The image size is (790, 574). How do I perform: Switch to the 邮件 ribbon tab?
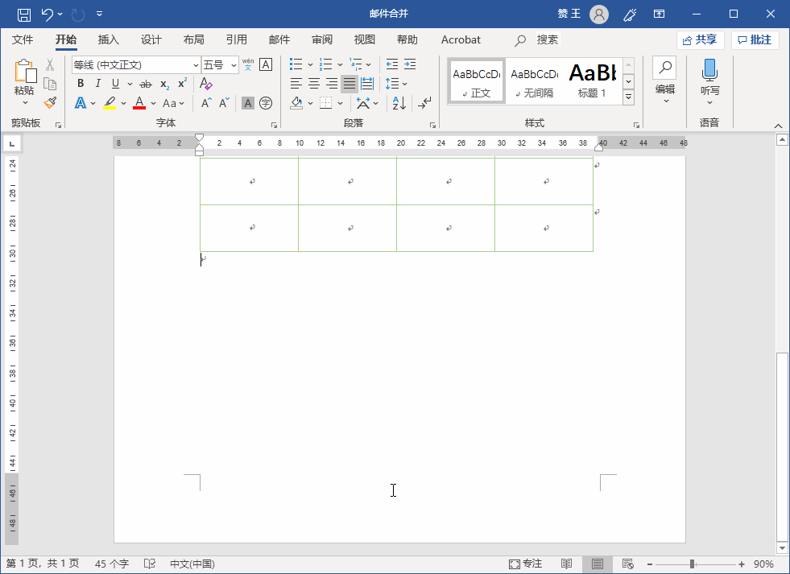[x=279, y=39]
